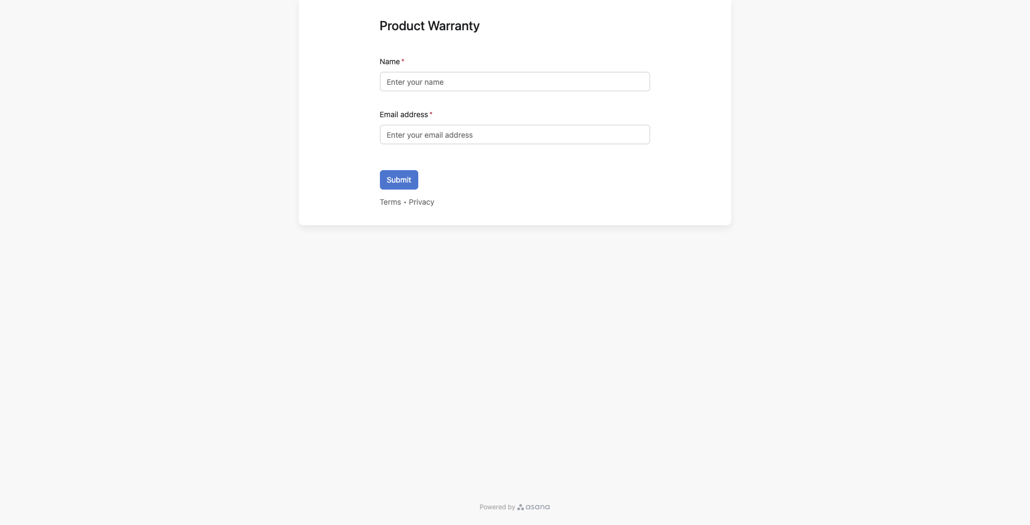Click the Powered by asana footer link
Image resolution: width=1030 pixels, height=525 pixels.
tap(514, 507)
